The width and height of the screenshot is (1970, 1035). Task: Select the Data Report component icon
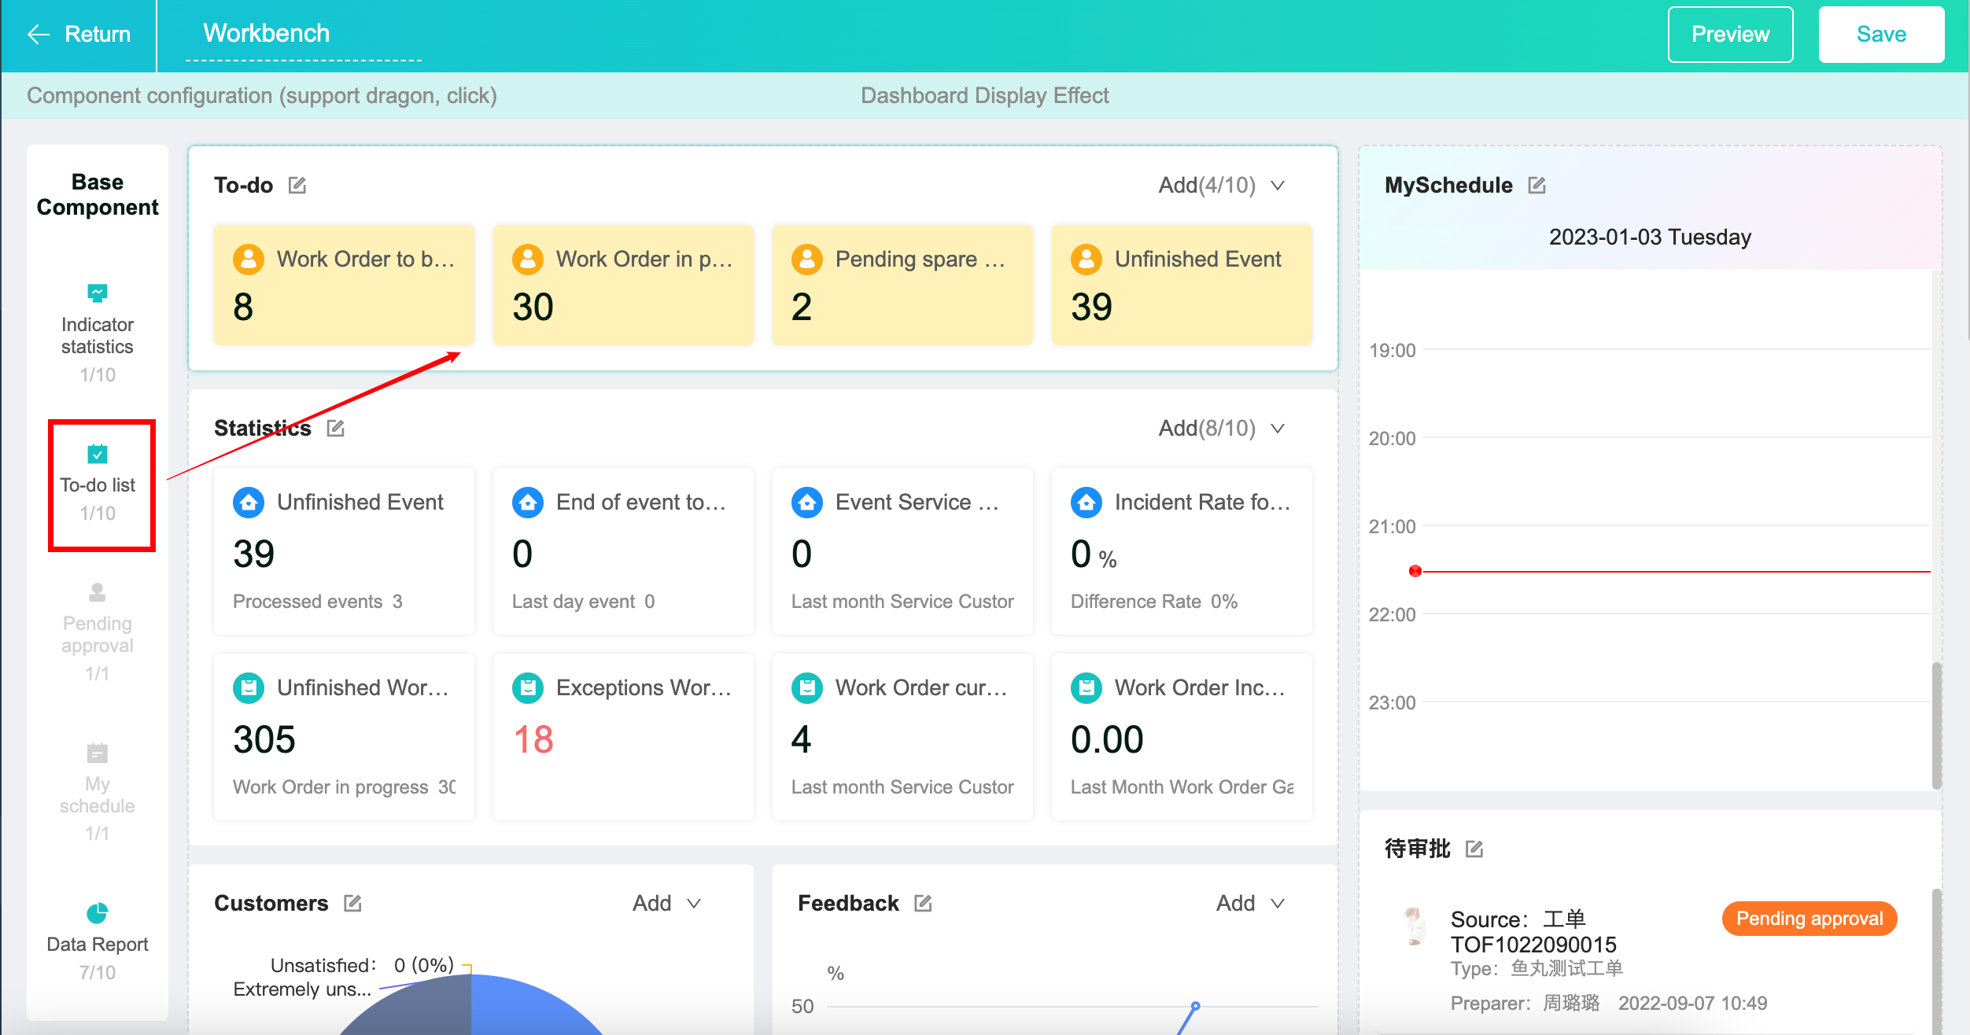point(97,913)
